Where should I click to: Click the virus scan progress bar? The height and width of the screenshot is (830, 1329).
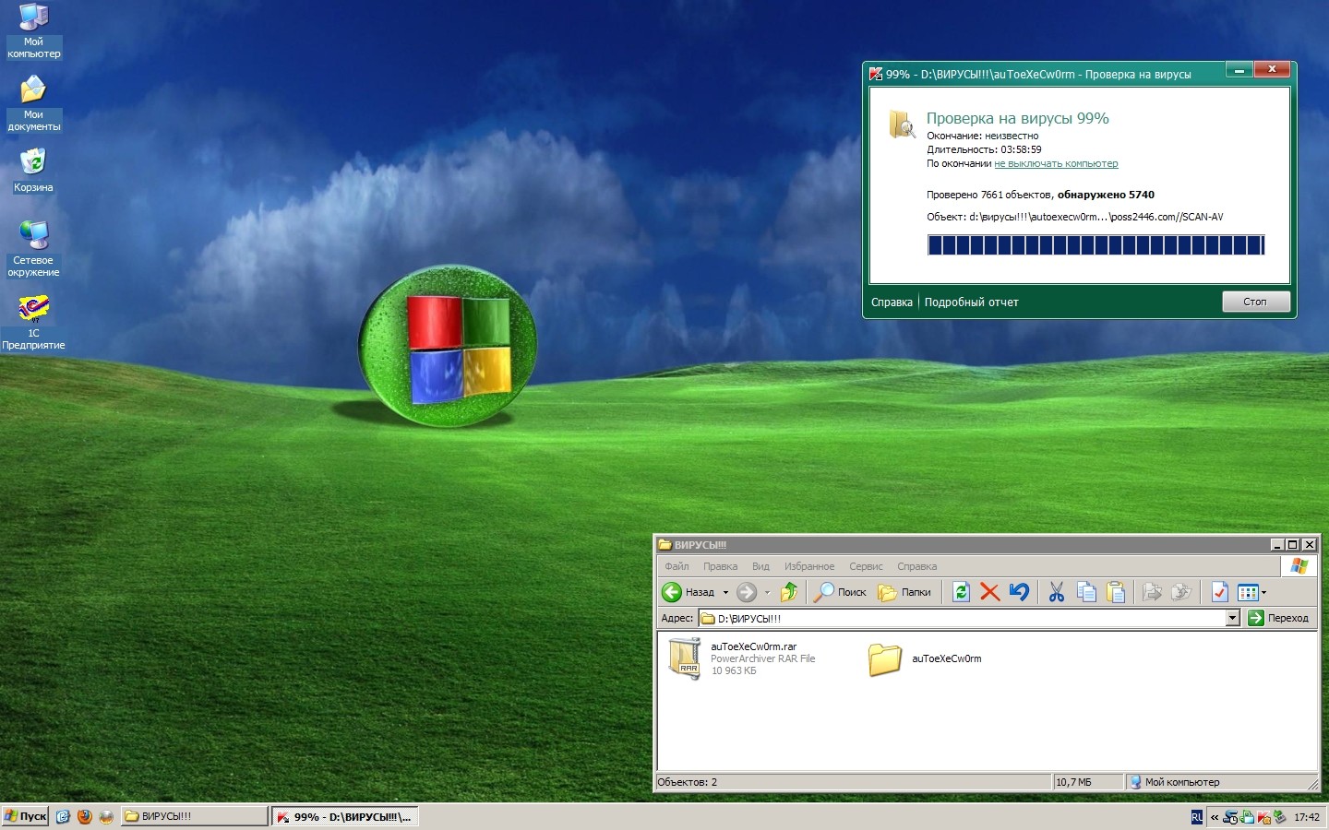coord(1096,244)
